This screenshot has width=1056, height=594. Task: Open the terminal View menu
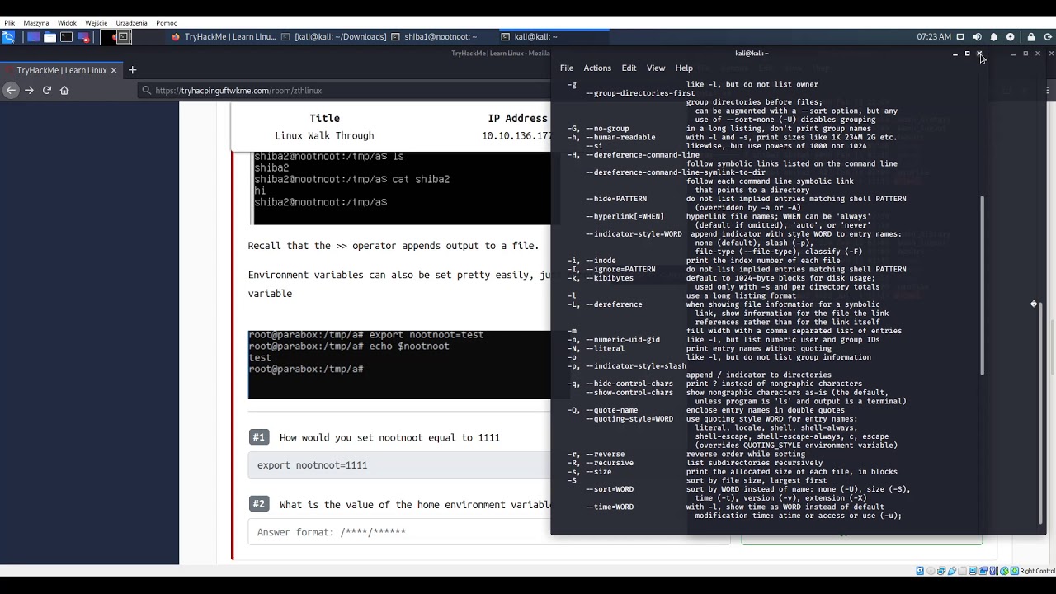click(656, 68)
